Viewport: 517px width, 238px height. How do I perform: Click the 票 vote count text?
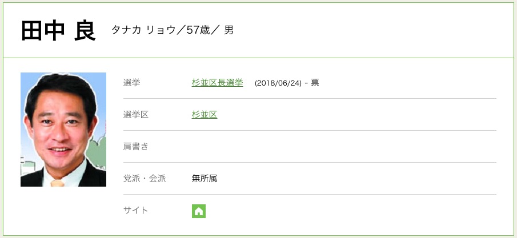pyautogui.click(x=315, y=83)
